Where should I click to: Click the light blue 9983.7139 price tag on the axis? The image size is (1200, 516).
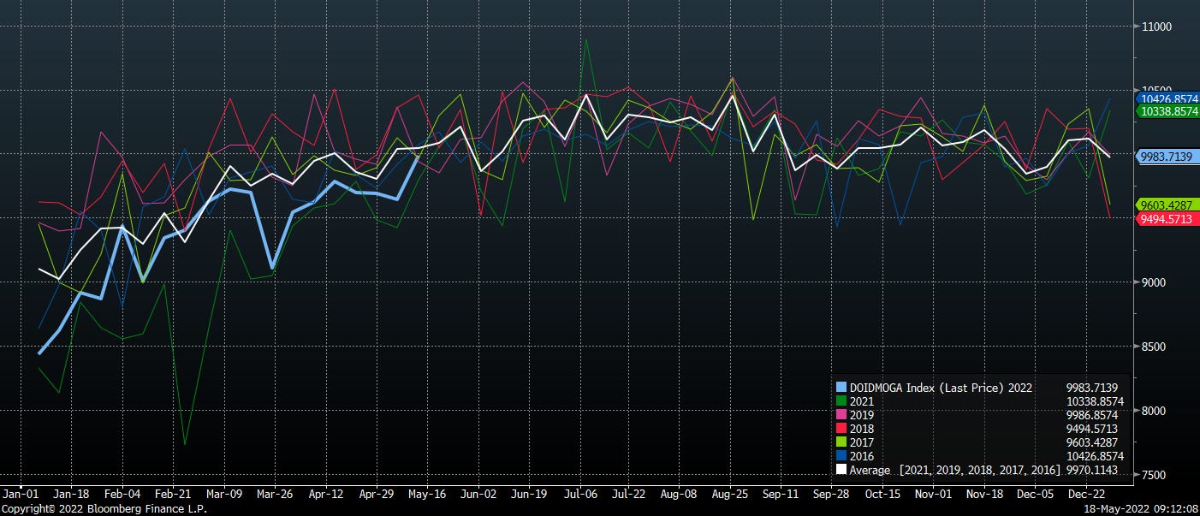[1167, 157]
